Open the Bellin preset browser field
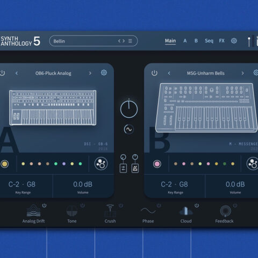Image resolution: width=258 pixels, height=258 pixels. coord(94,41)
